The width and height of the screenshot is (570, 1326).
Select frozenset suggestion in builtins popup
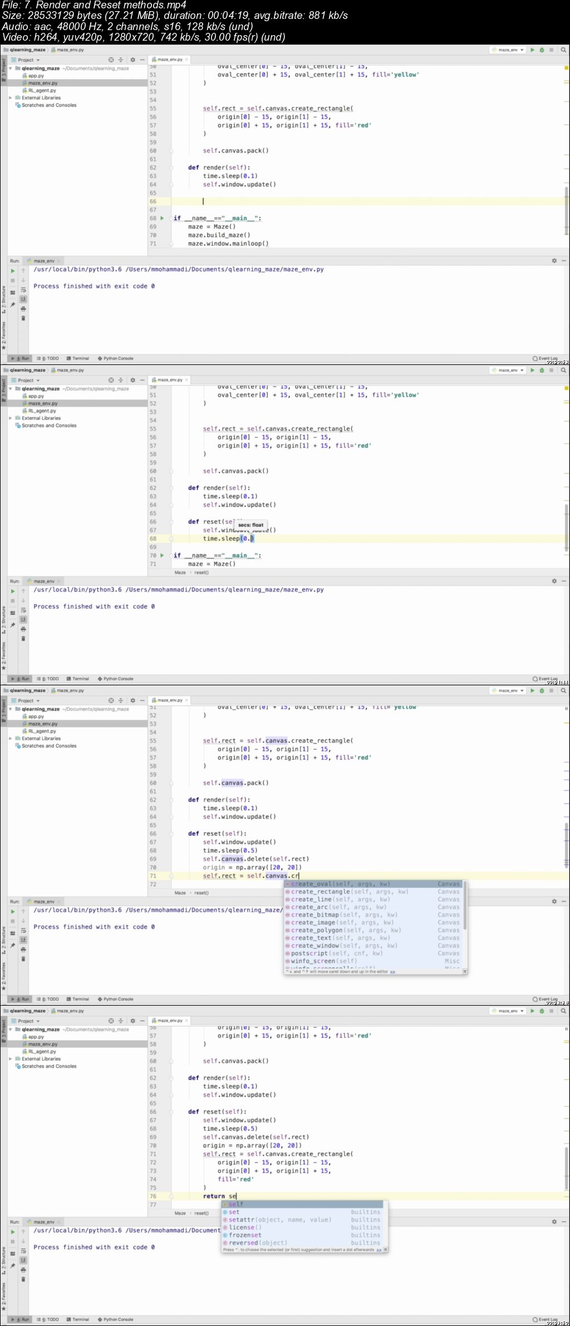[302, 1235]
